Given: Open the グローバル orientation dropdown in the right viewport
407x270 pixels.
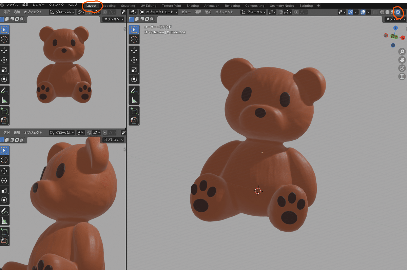Looking at the screenshot, I should pos(254,12).
